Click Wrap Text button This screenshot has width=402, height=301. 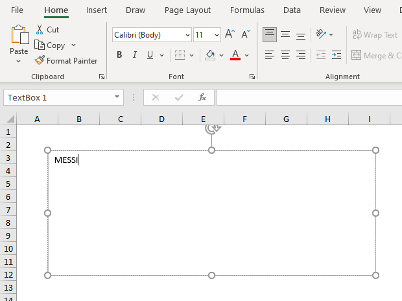(375, 34)
